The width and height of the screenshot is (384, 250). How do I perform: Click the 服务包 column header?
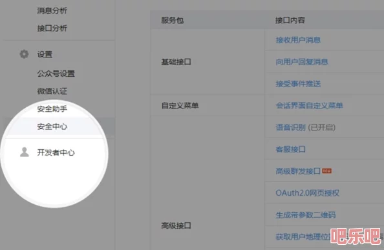[x=173, y=20]
